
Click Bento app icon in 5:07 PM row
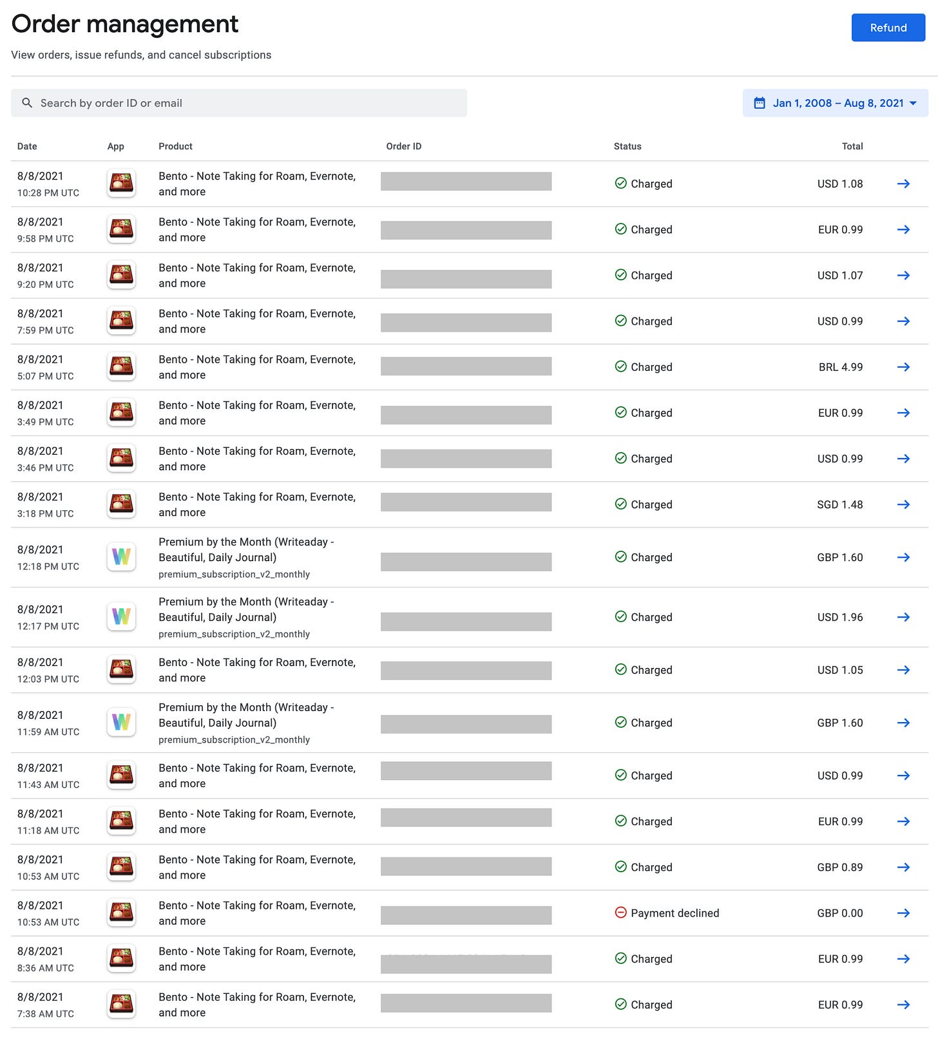pos(121,366)
